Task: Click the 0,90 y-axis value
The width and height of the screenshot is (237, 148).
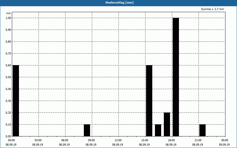Action: point(8,30)
